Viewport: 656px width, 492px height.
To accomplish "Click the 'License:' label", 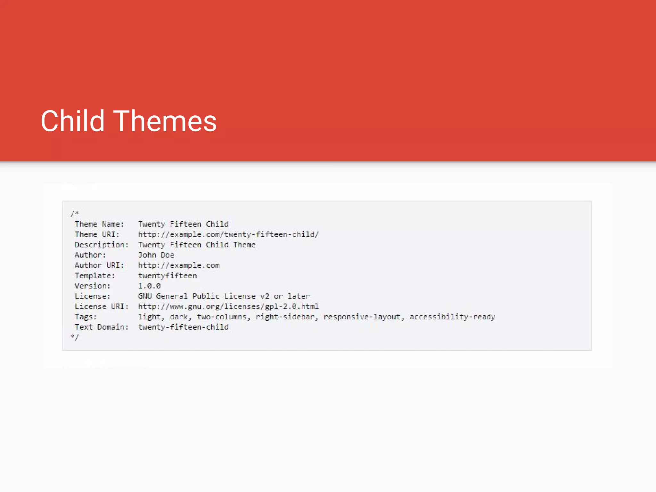I will pyautogui.click(x=93, y=296).
